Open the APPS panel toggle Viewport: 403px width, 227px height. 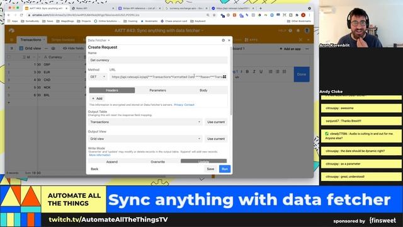click(251, 40)
